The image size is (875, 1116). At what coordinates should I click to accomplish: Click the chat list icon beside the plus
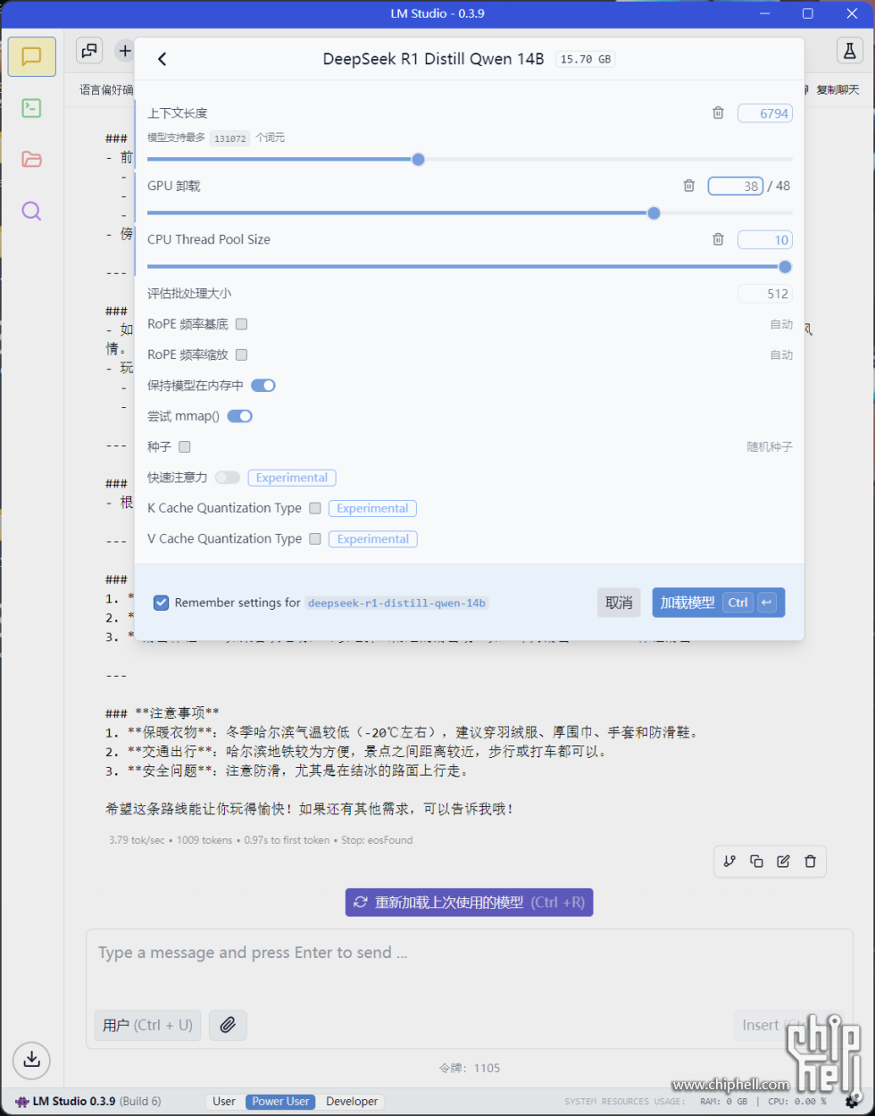[x=89, y=51]
